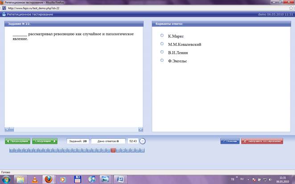Jump to question 1 in the number strip
The width and height of the screenshot is (295, 184).
click(x=12, y=150)
